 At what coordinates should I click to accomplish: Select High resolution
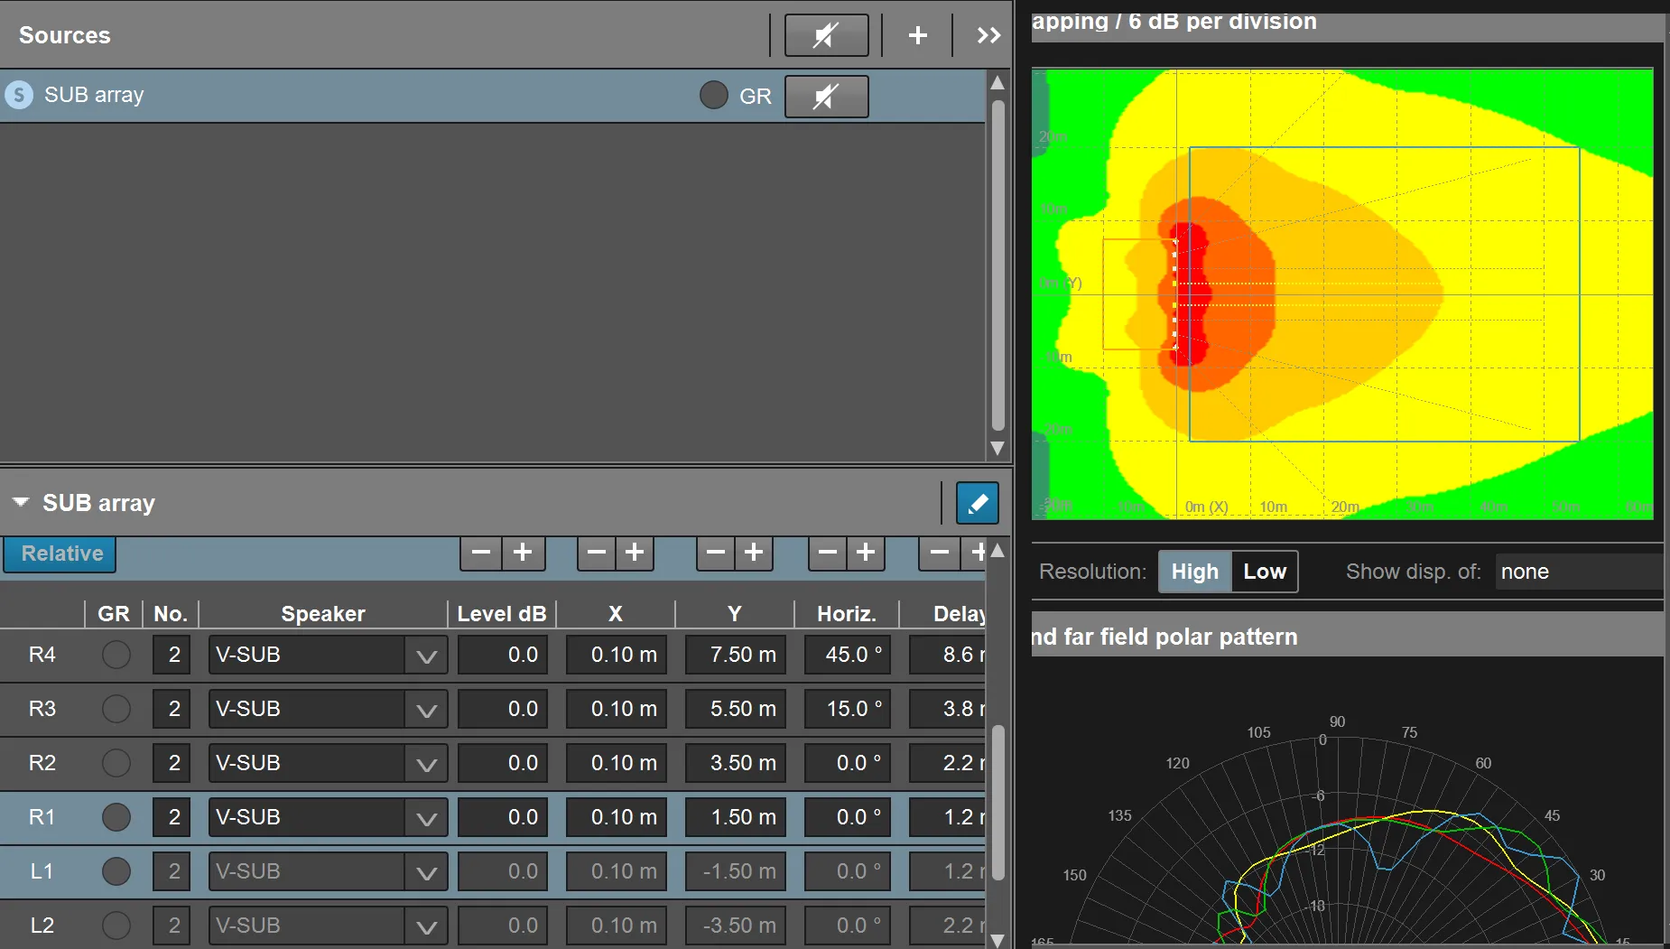point(1194,572)
